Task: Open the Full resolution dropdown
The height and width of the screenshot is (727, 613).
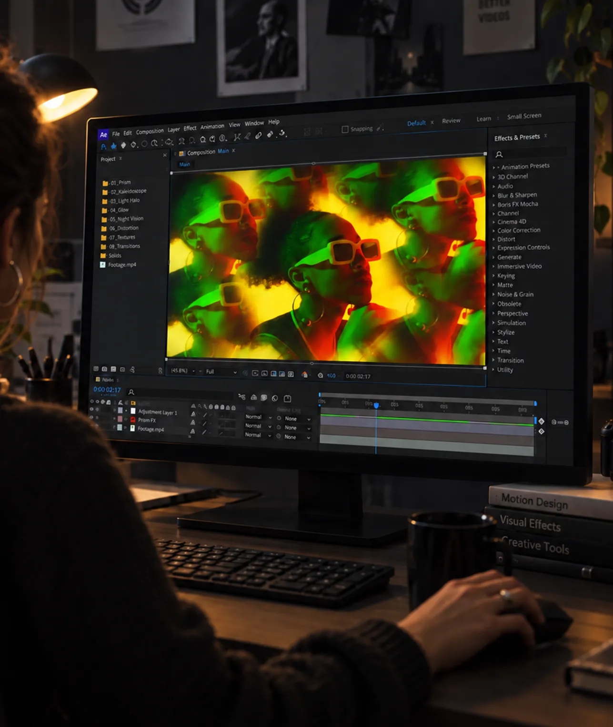Action: click(221, 372)
